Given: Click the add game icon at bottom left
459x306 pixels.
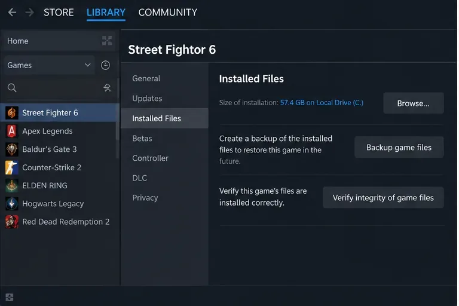Looking at the screenshot, I should click(10, 297).
